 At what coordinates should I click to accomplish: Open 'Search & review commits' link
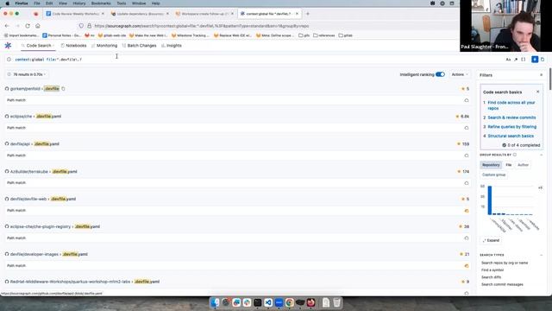511,117
